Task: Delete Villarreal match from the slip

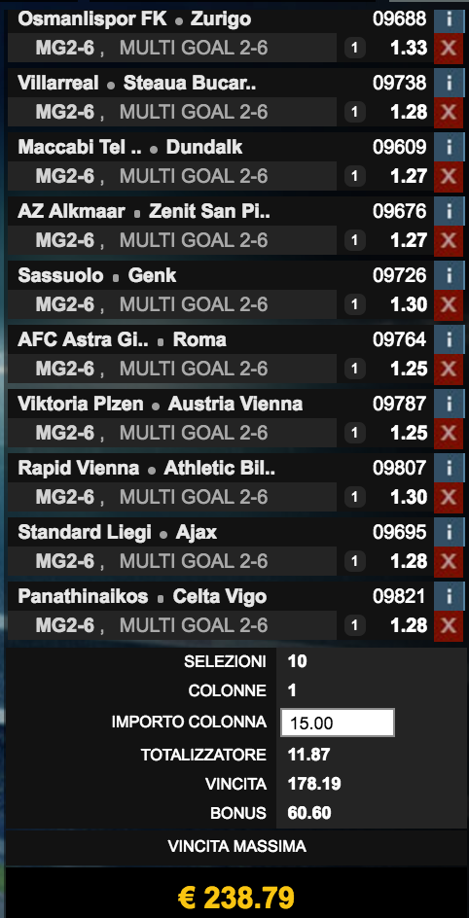Action: [x=450, y=113]
